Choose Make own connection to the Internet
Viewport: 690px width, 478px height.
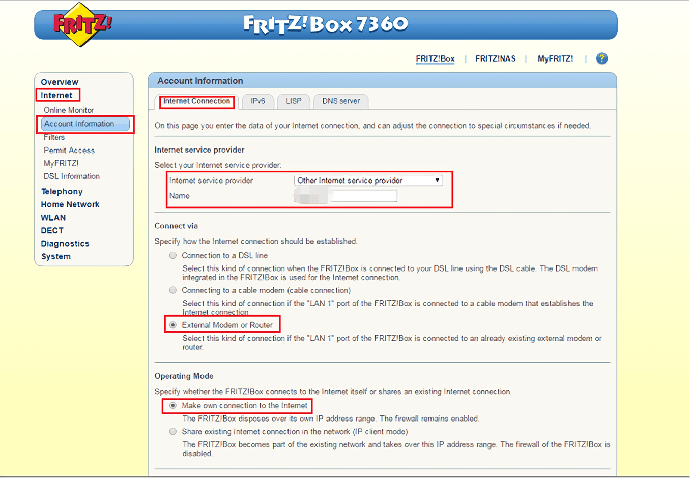(173, 405)
